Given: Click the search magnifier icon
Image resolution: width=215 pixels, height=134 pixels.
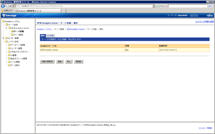Looking at the screenshot, I should coord(209,6).
